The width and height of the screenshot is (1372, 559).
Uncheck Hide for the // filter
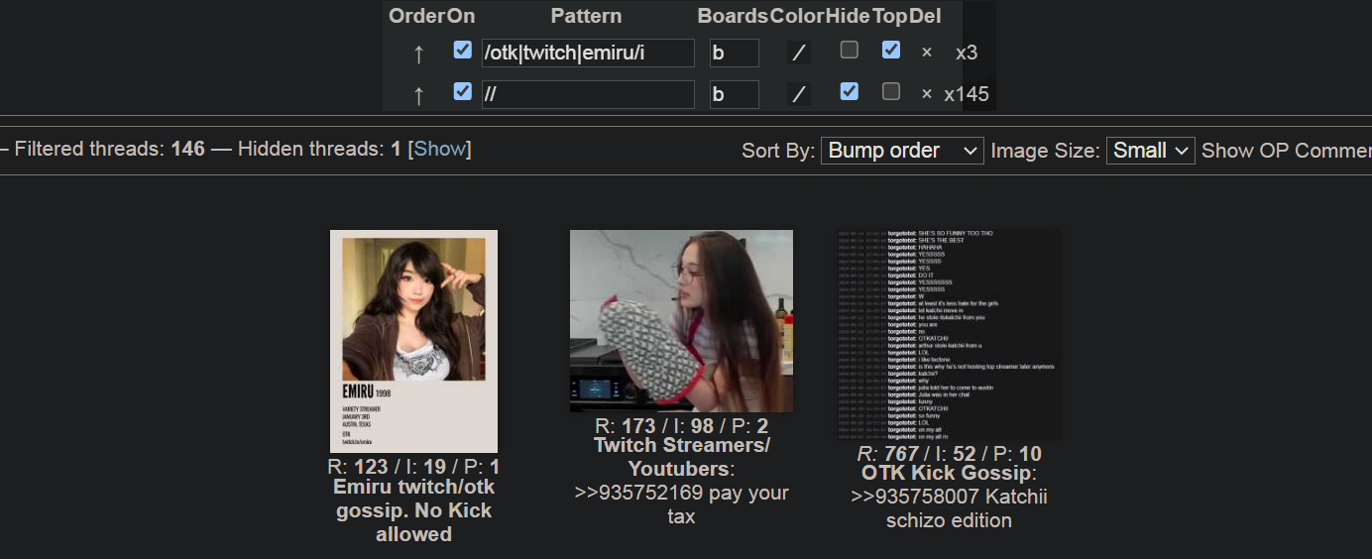pyautogui.click(x=850, y=91)
